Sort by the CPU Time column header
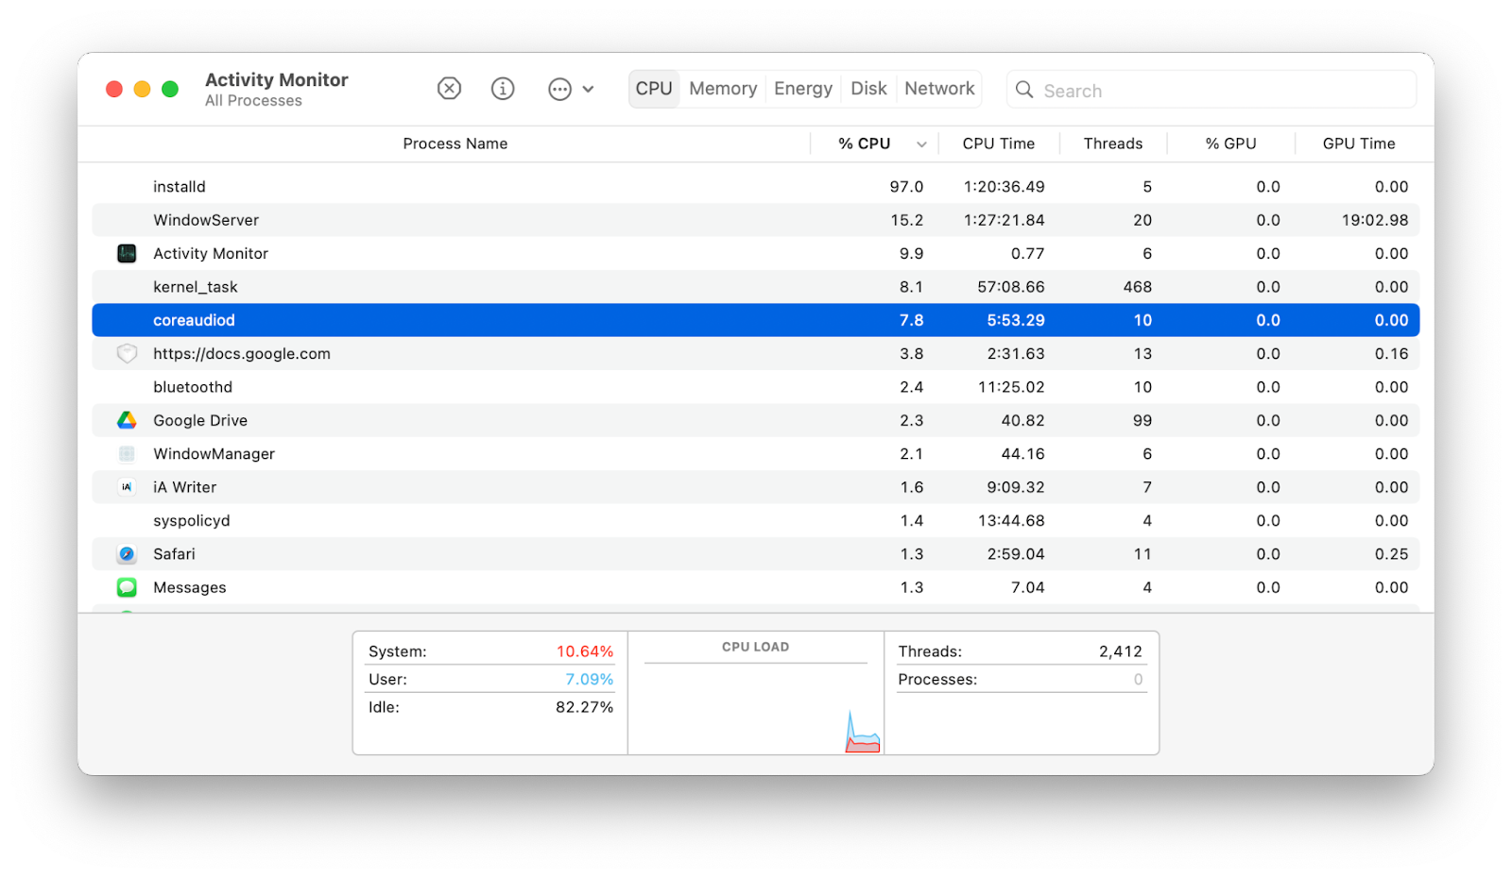 coord(998,144)
